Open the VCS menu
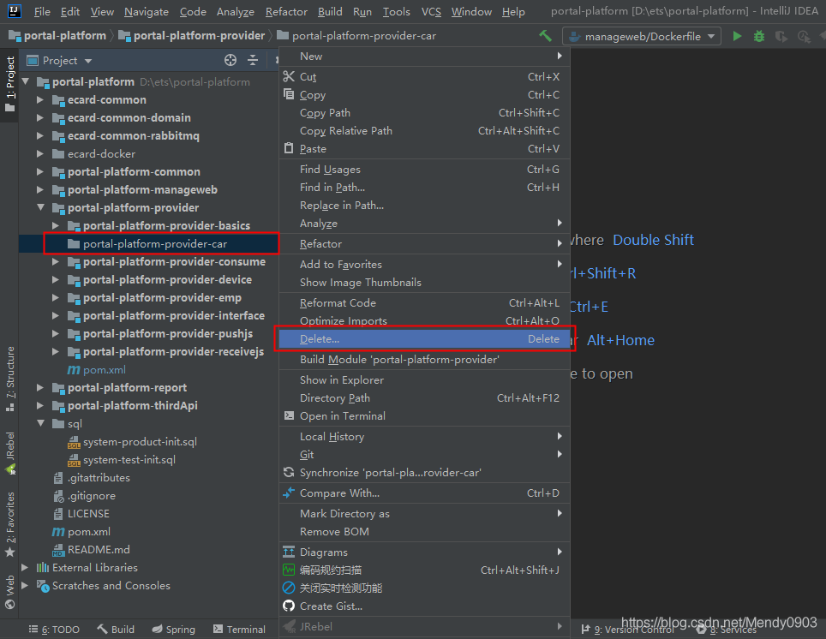 [431, 12]
